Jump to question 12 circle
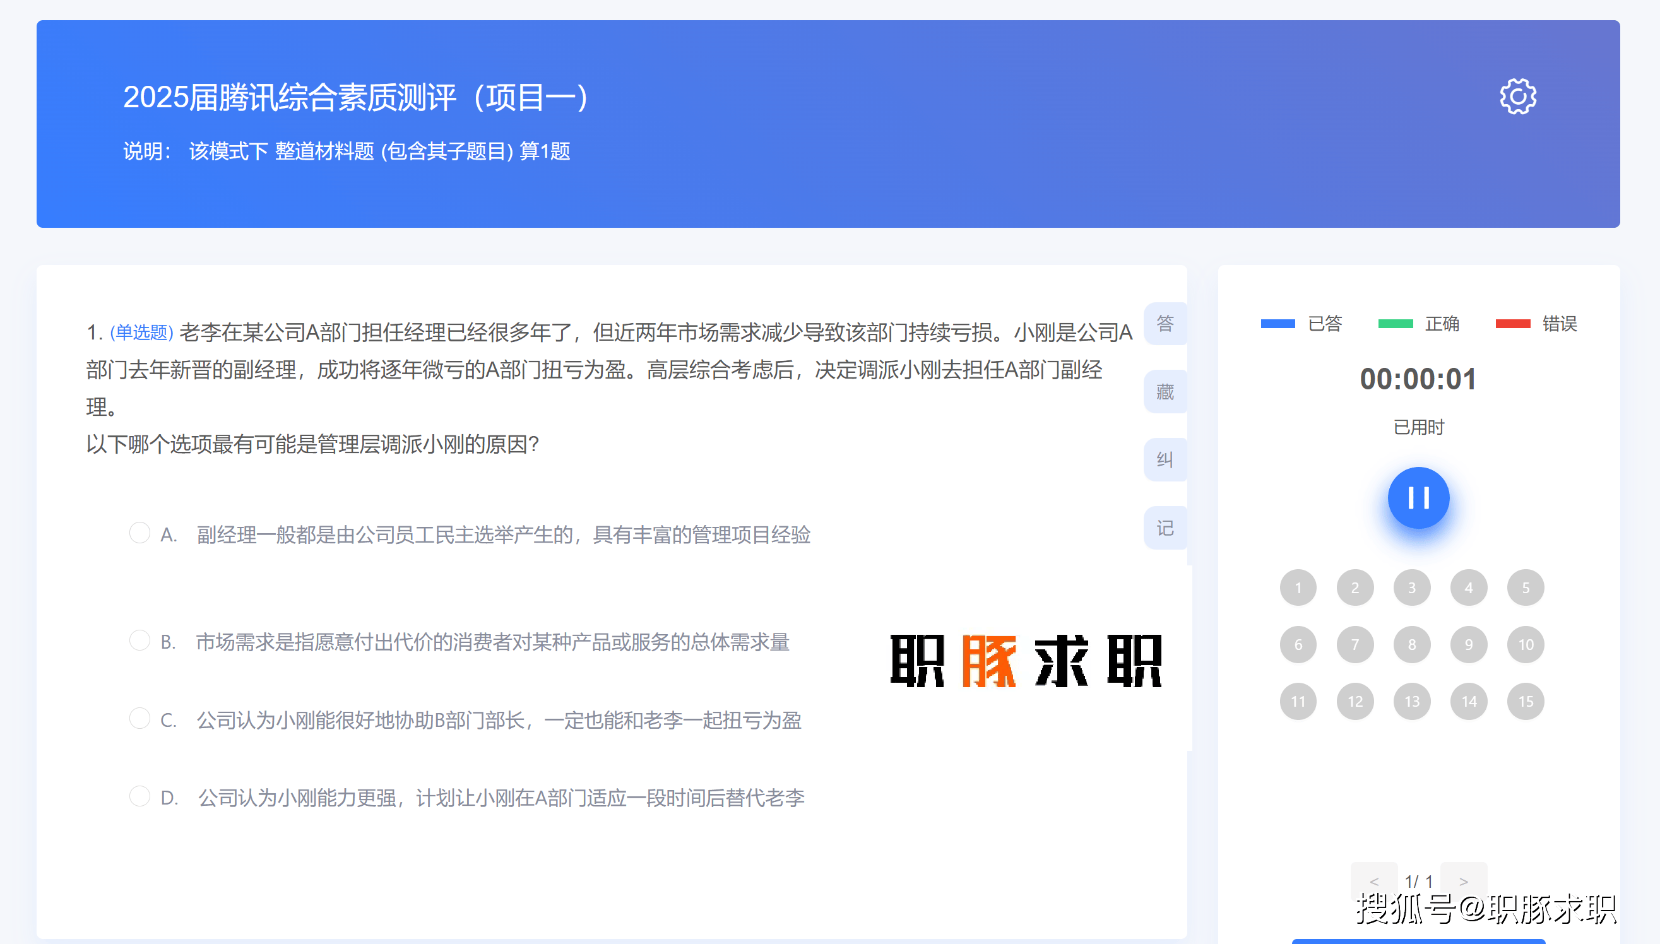This screenshot has width=1660, height=944. [x=1355, y=702]
